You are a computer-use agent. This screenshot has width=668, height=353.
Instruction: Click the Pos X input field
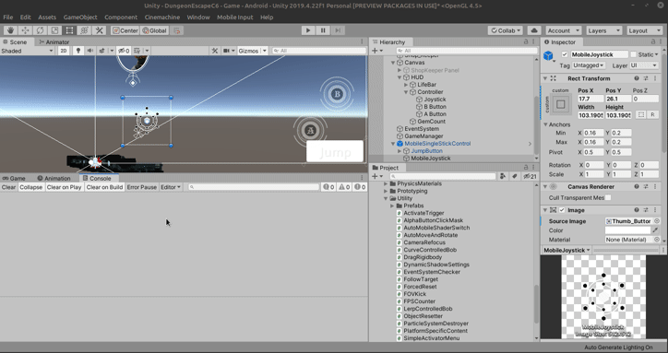pos(590,99)
